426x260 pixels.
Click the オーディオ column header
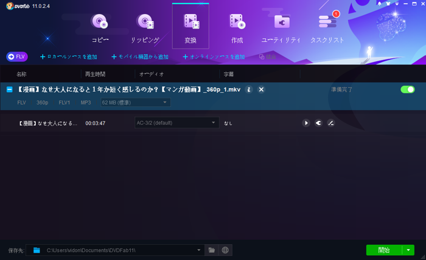tap(152, 74)
